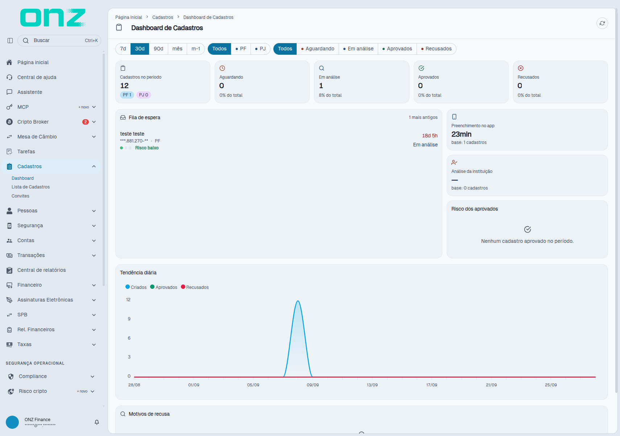Click the Aguardando clock icon
Viewport: 620px width, 436px height.
coord(222,68)
